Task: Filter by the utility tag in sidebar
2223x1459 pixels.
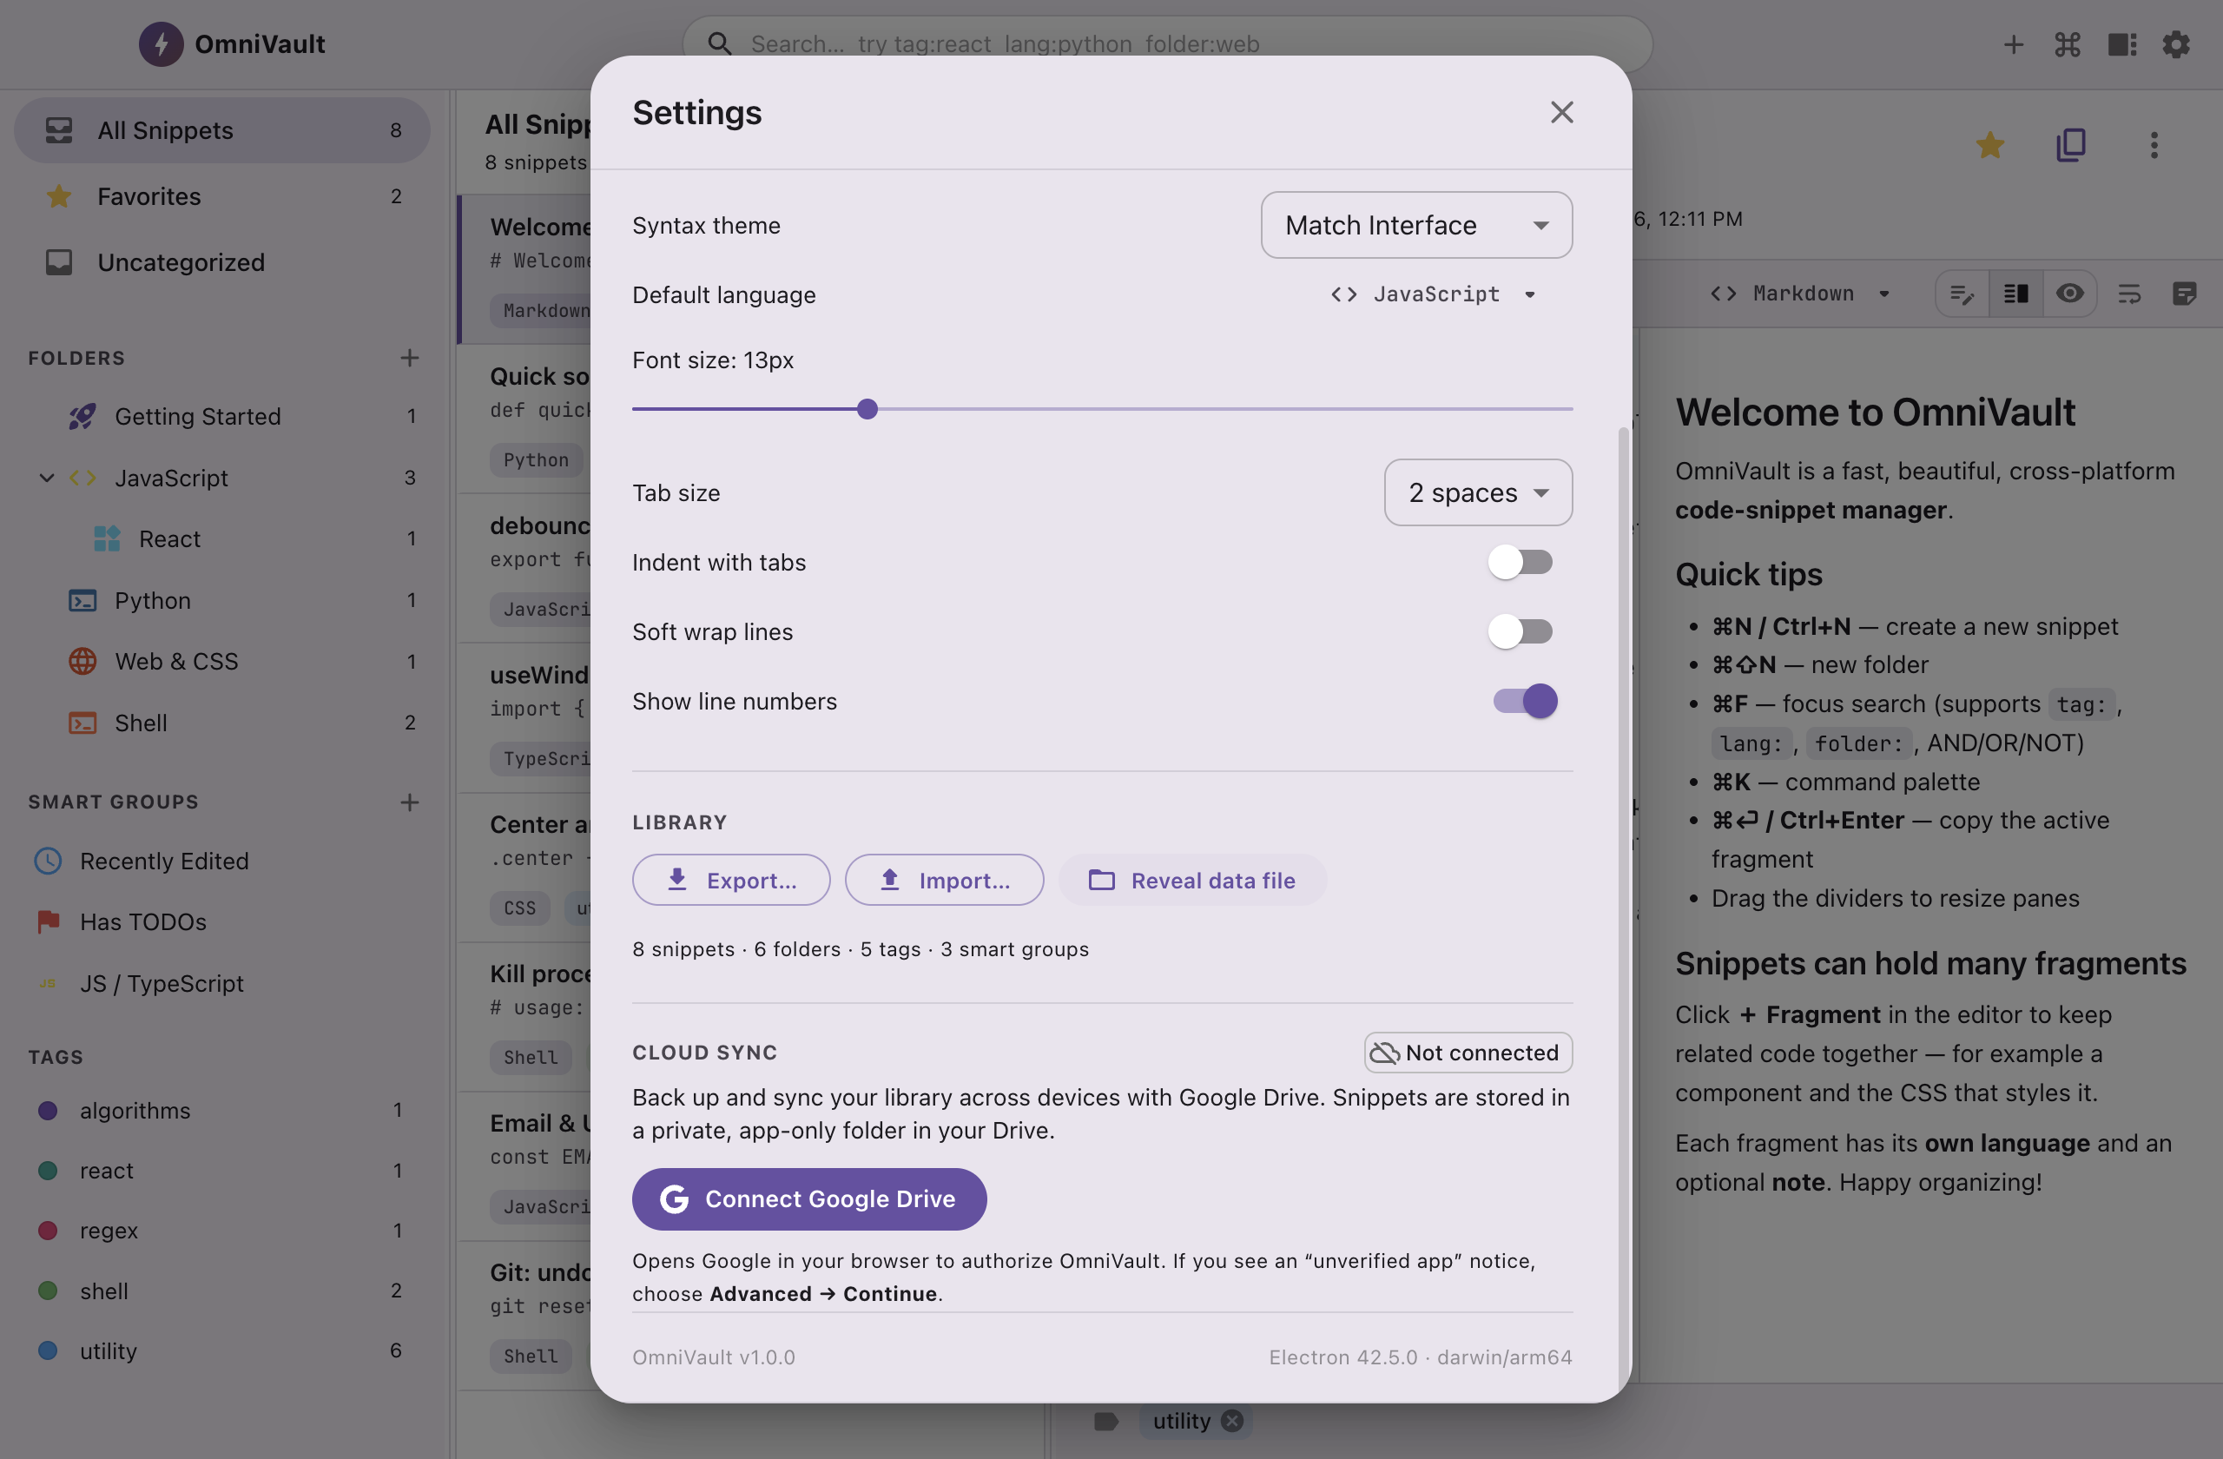Action: pyautogui.click(x=222, y=1350)
